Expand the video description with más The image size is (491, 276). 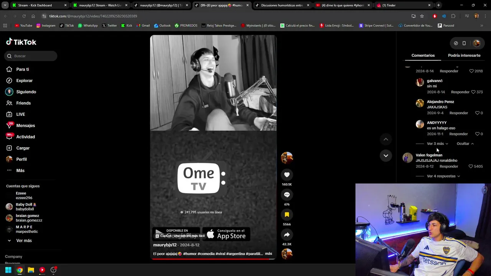tap(269, 254)
